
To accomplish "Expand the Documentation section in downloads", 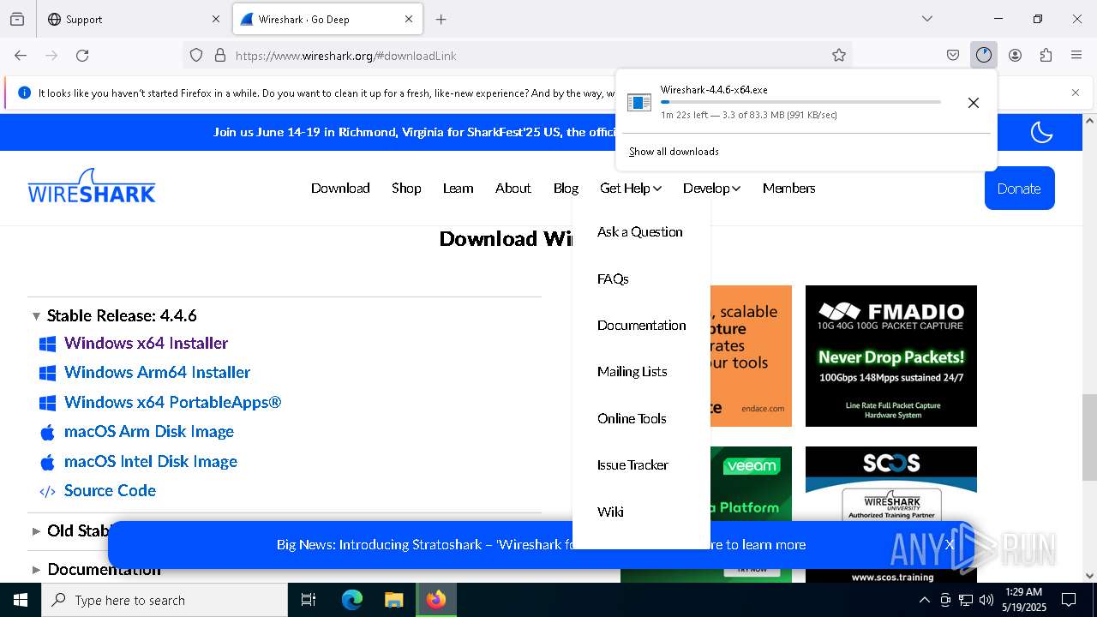I will pos(96,569).
